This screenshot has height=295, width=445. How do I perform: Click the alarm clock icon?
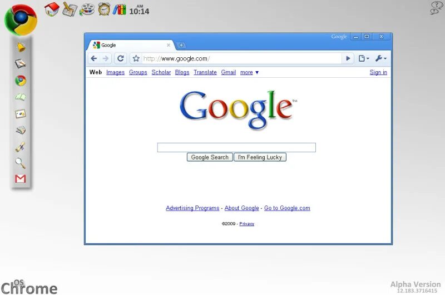104,9
